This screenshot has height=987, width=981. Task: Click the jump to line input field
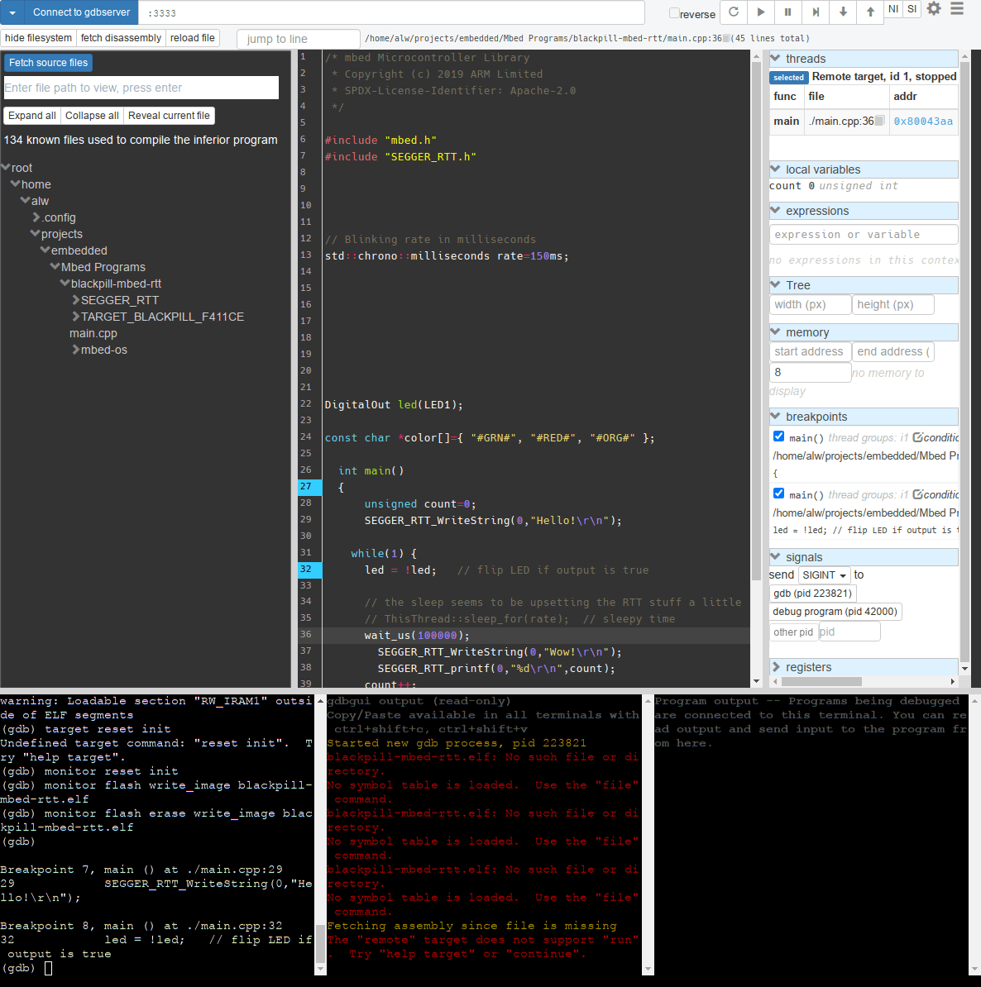click(x=298, y=39)
